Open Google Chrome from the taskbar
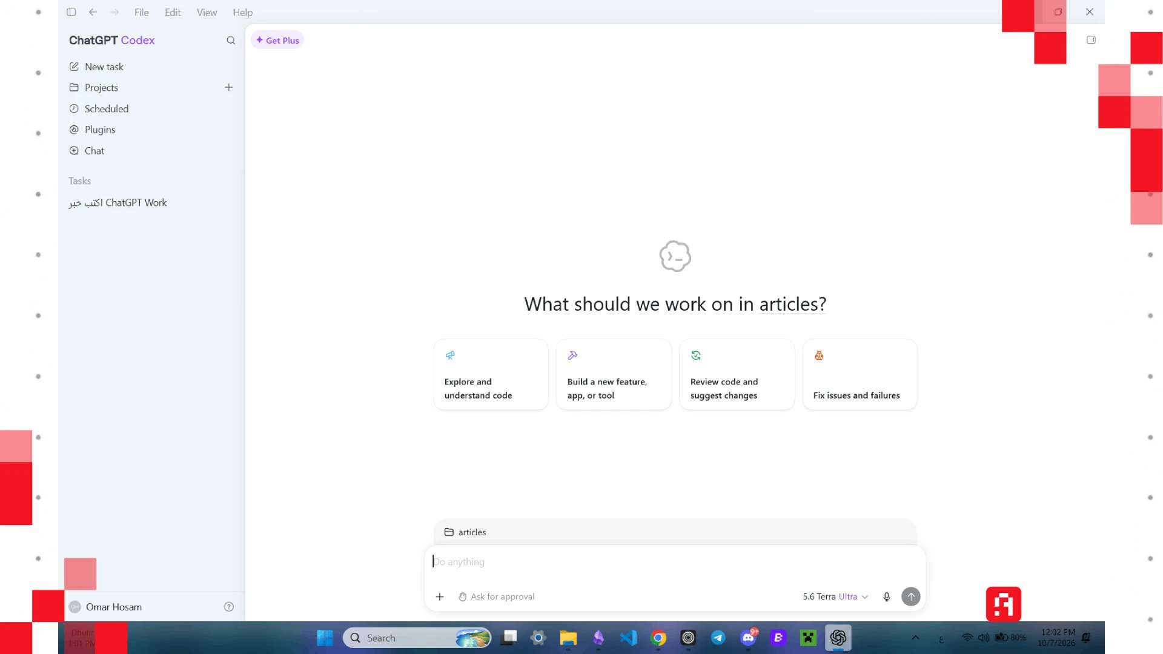The image size is (1163, 654). click(x=658, y=638)
